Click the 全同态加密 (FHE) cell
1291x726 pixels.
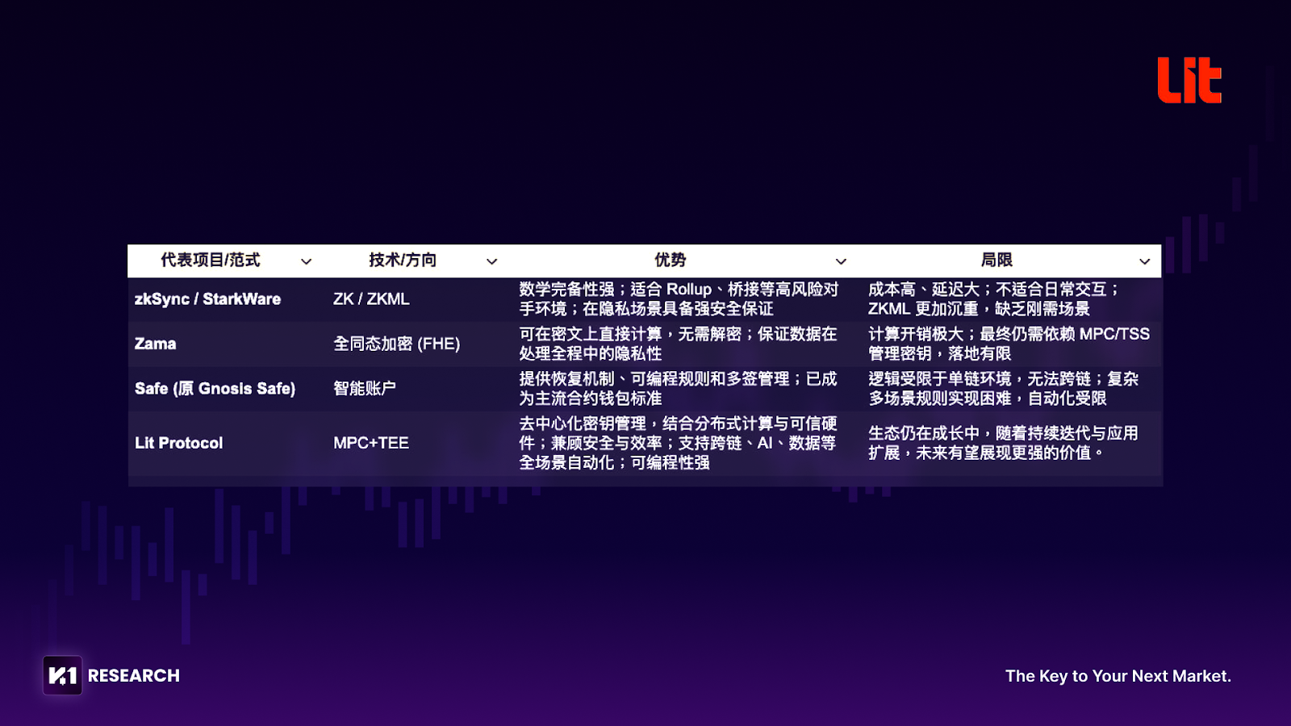pyautogui.click(x=396, y=344)
